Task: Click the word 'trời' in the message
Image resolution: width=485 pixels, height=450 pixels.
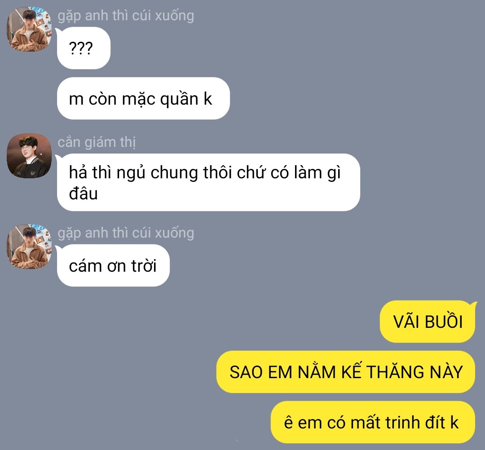Action: coord(144,266)
